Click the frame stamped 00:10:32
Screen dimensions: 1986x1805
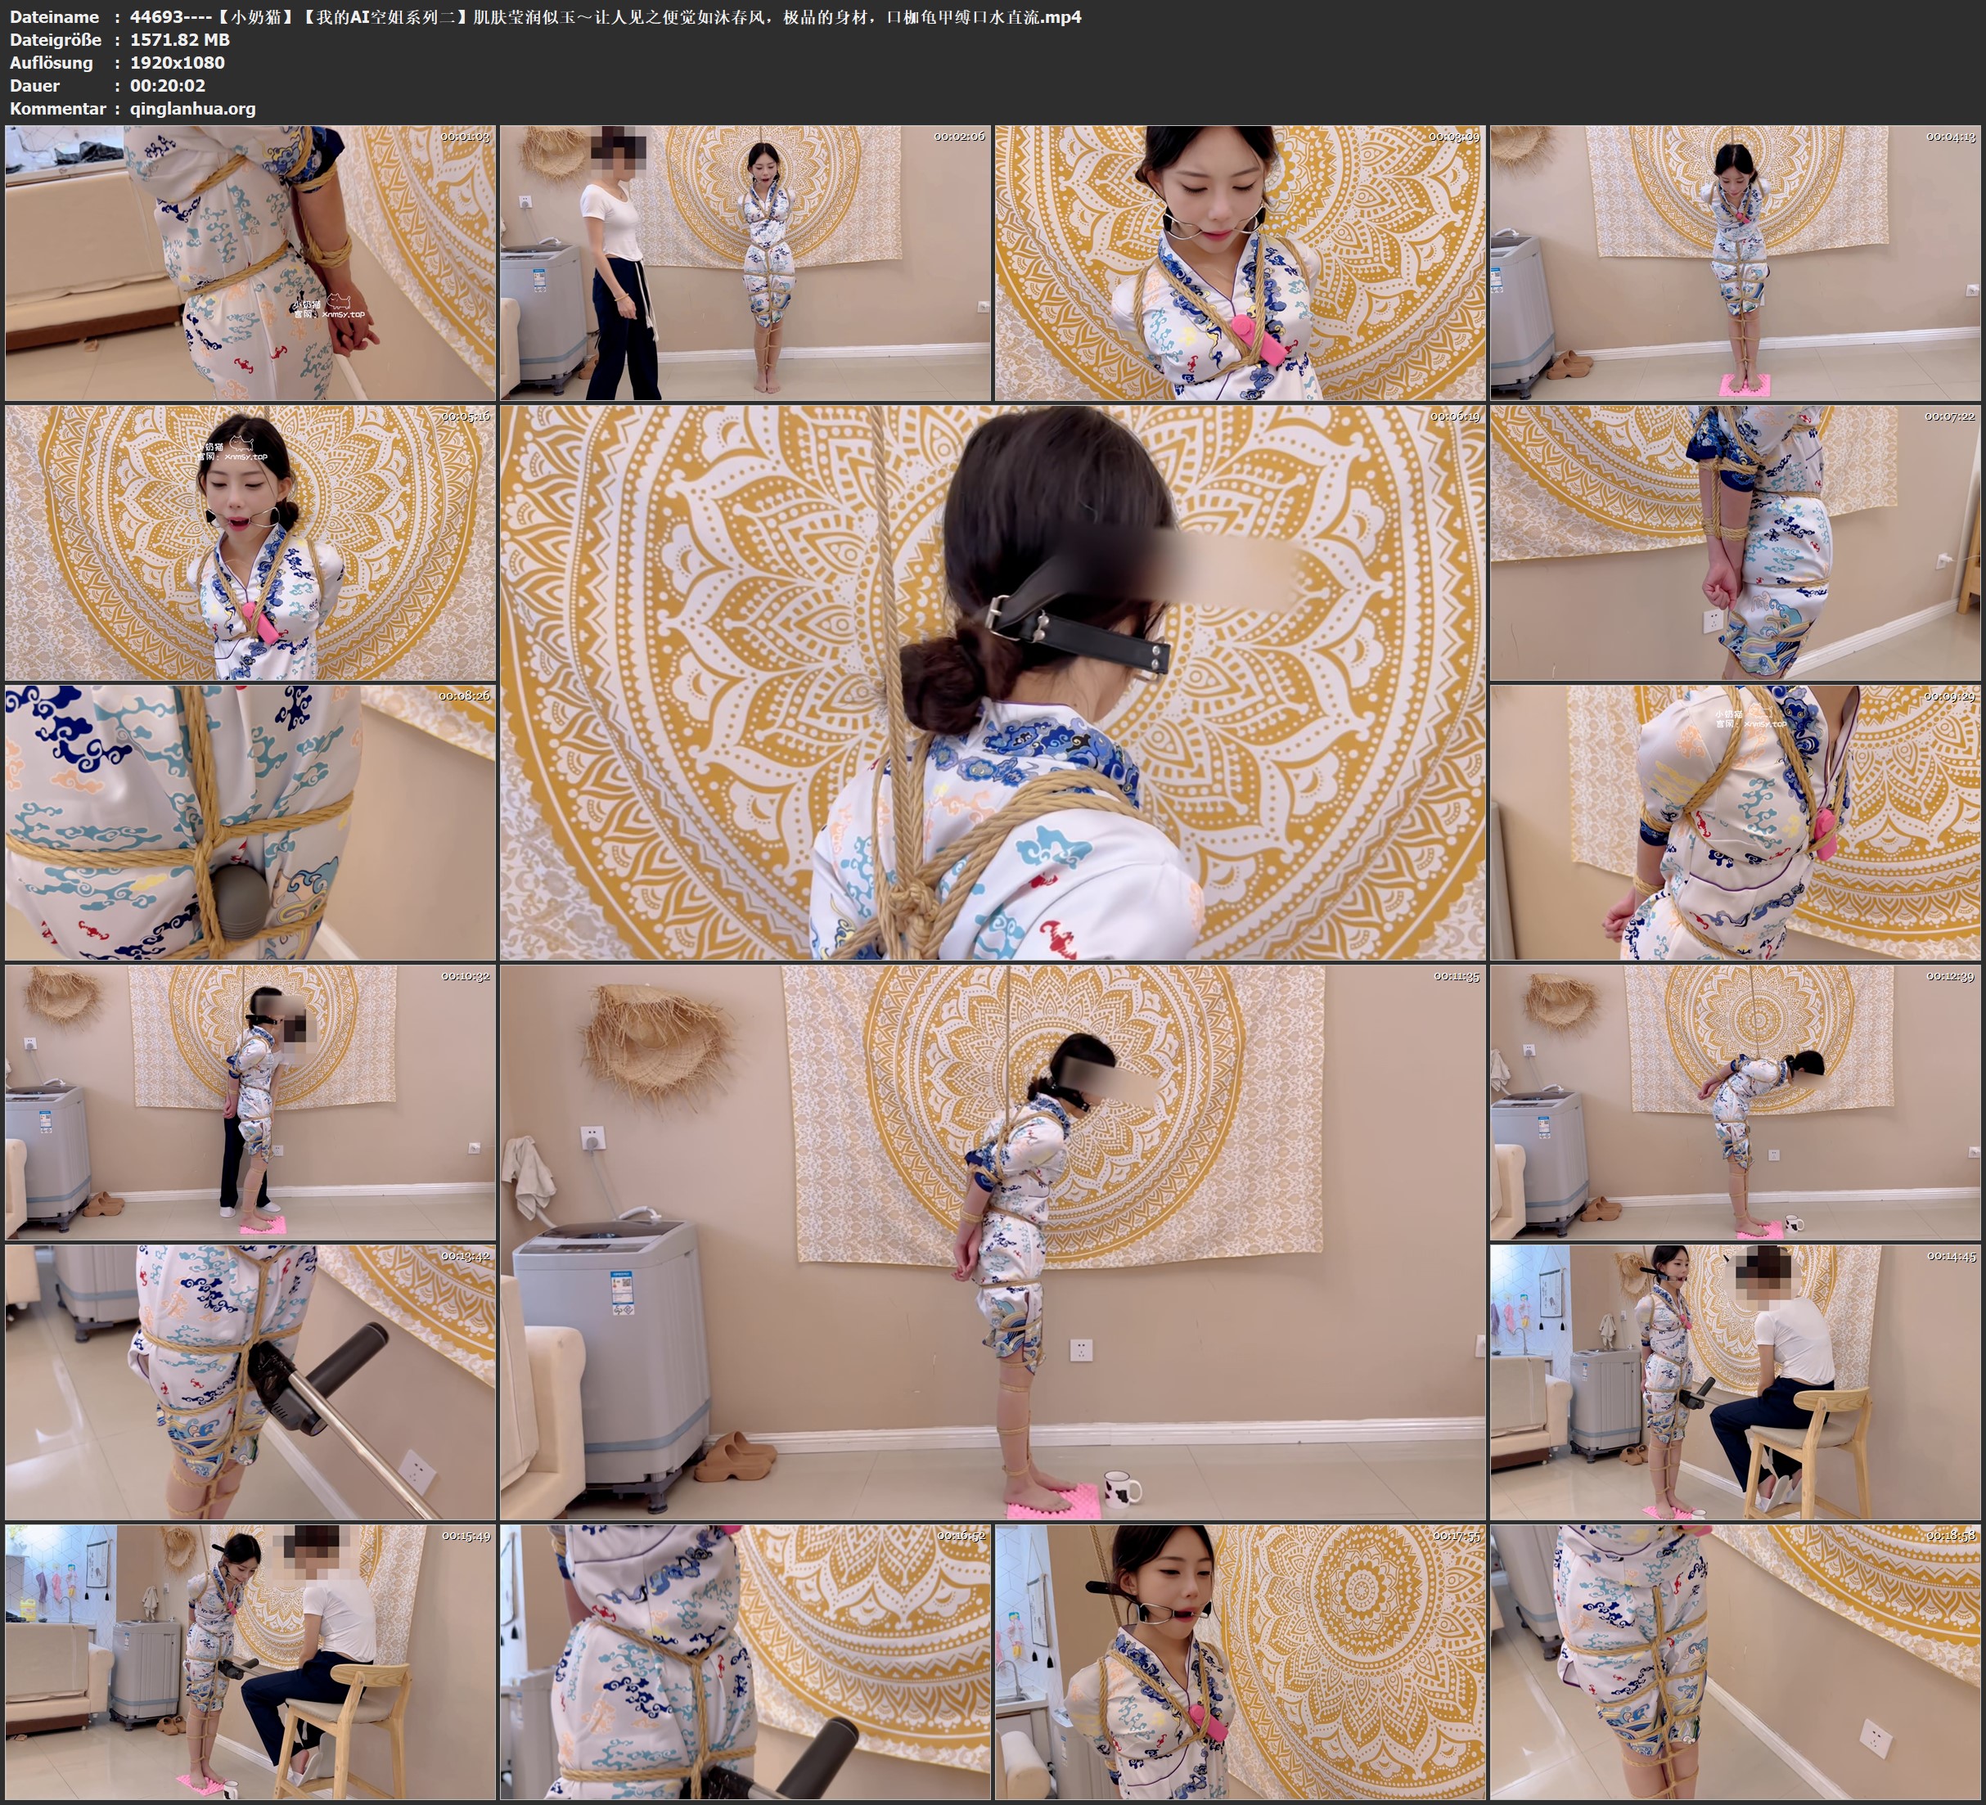[250, 1101]
